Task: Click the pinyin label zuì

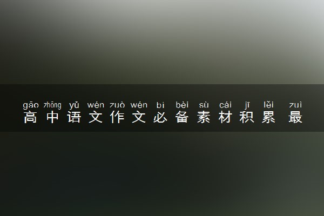Action: point(295,105)
